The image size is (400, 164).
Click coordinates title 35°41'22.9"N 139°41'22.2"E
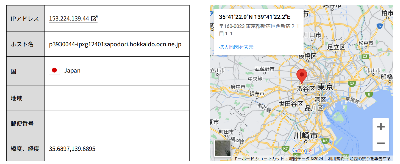coord(255,17)
